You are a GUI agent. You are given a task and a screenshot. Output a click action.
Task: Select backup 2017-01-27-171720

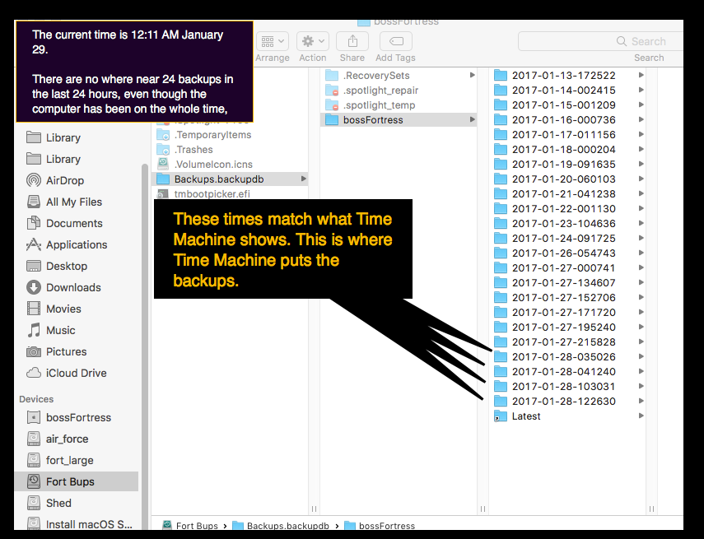(x=568, y=313)
